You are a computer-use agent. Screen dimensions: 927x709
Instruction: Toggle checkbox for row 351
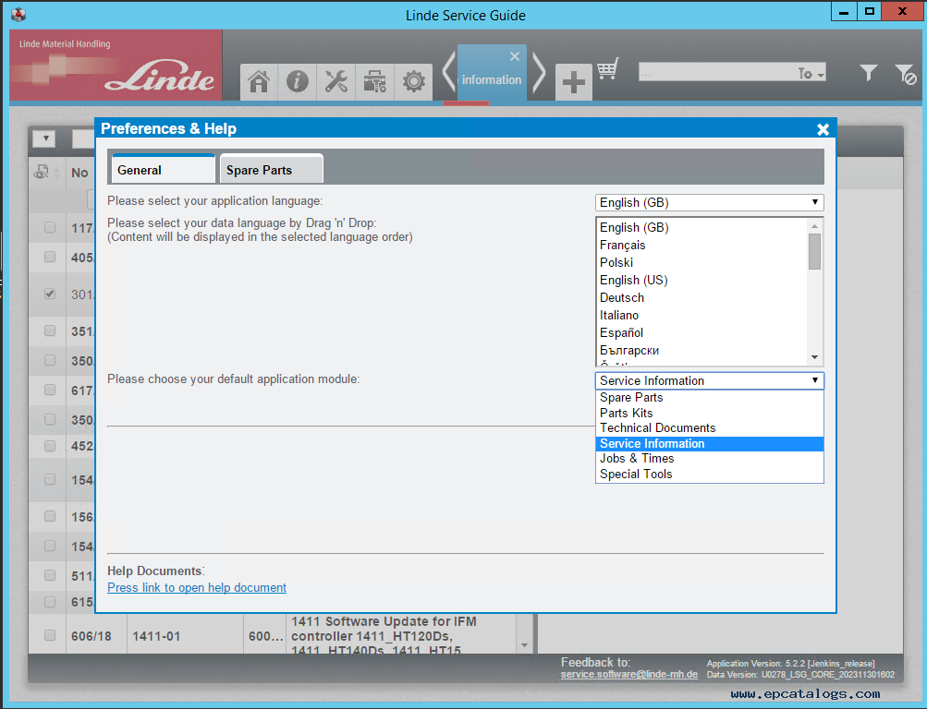pyautogui.click(x=50, y=330)
